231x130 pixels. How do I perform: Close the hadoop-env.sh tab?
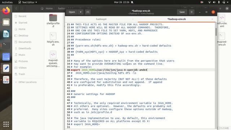coord(212,19)
